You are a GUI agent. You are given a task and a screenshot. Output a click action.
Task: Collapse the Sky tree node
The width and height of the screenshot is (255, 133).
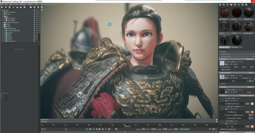click(3, 16)
